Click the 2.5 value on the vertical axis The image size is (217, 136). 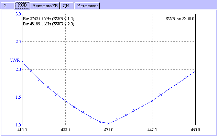pos(18,42)
